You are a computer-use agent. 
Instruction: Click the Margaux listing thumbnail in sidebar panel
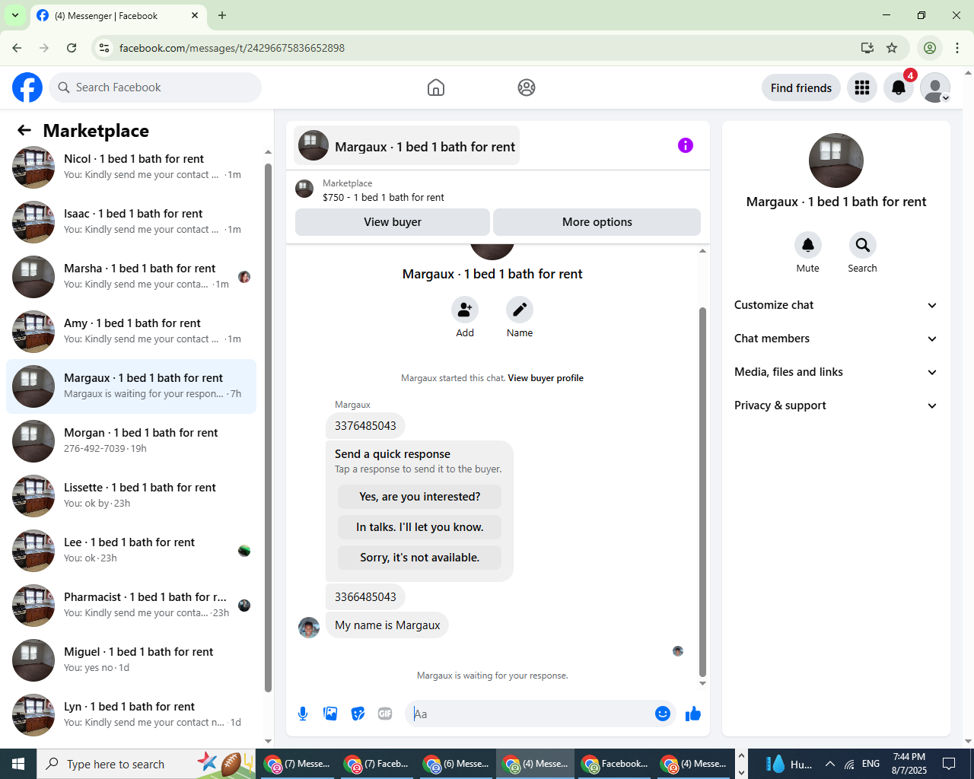coord(836,161)
